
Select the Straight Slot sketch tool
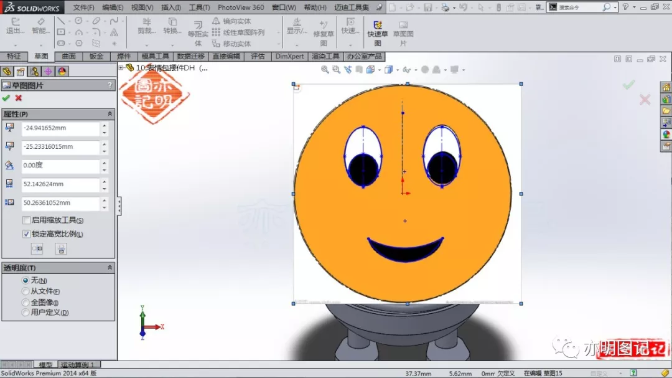(61, 44)
